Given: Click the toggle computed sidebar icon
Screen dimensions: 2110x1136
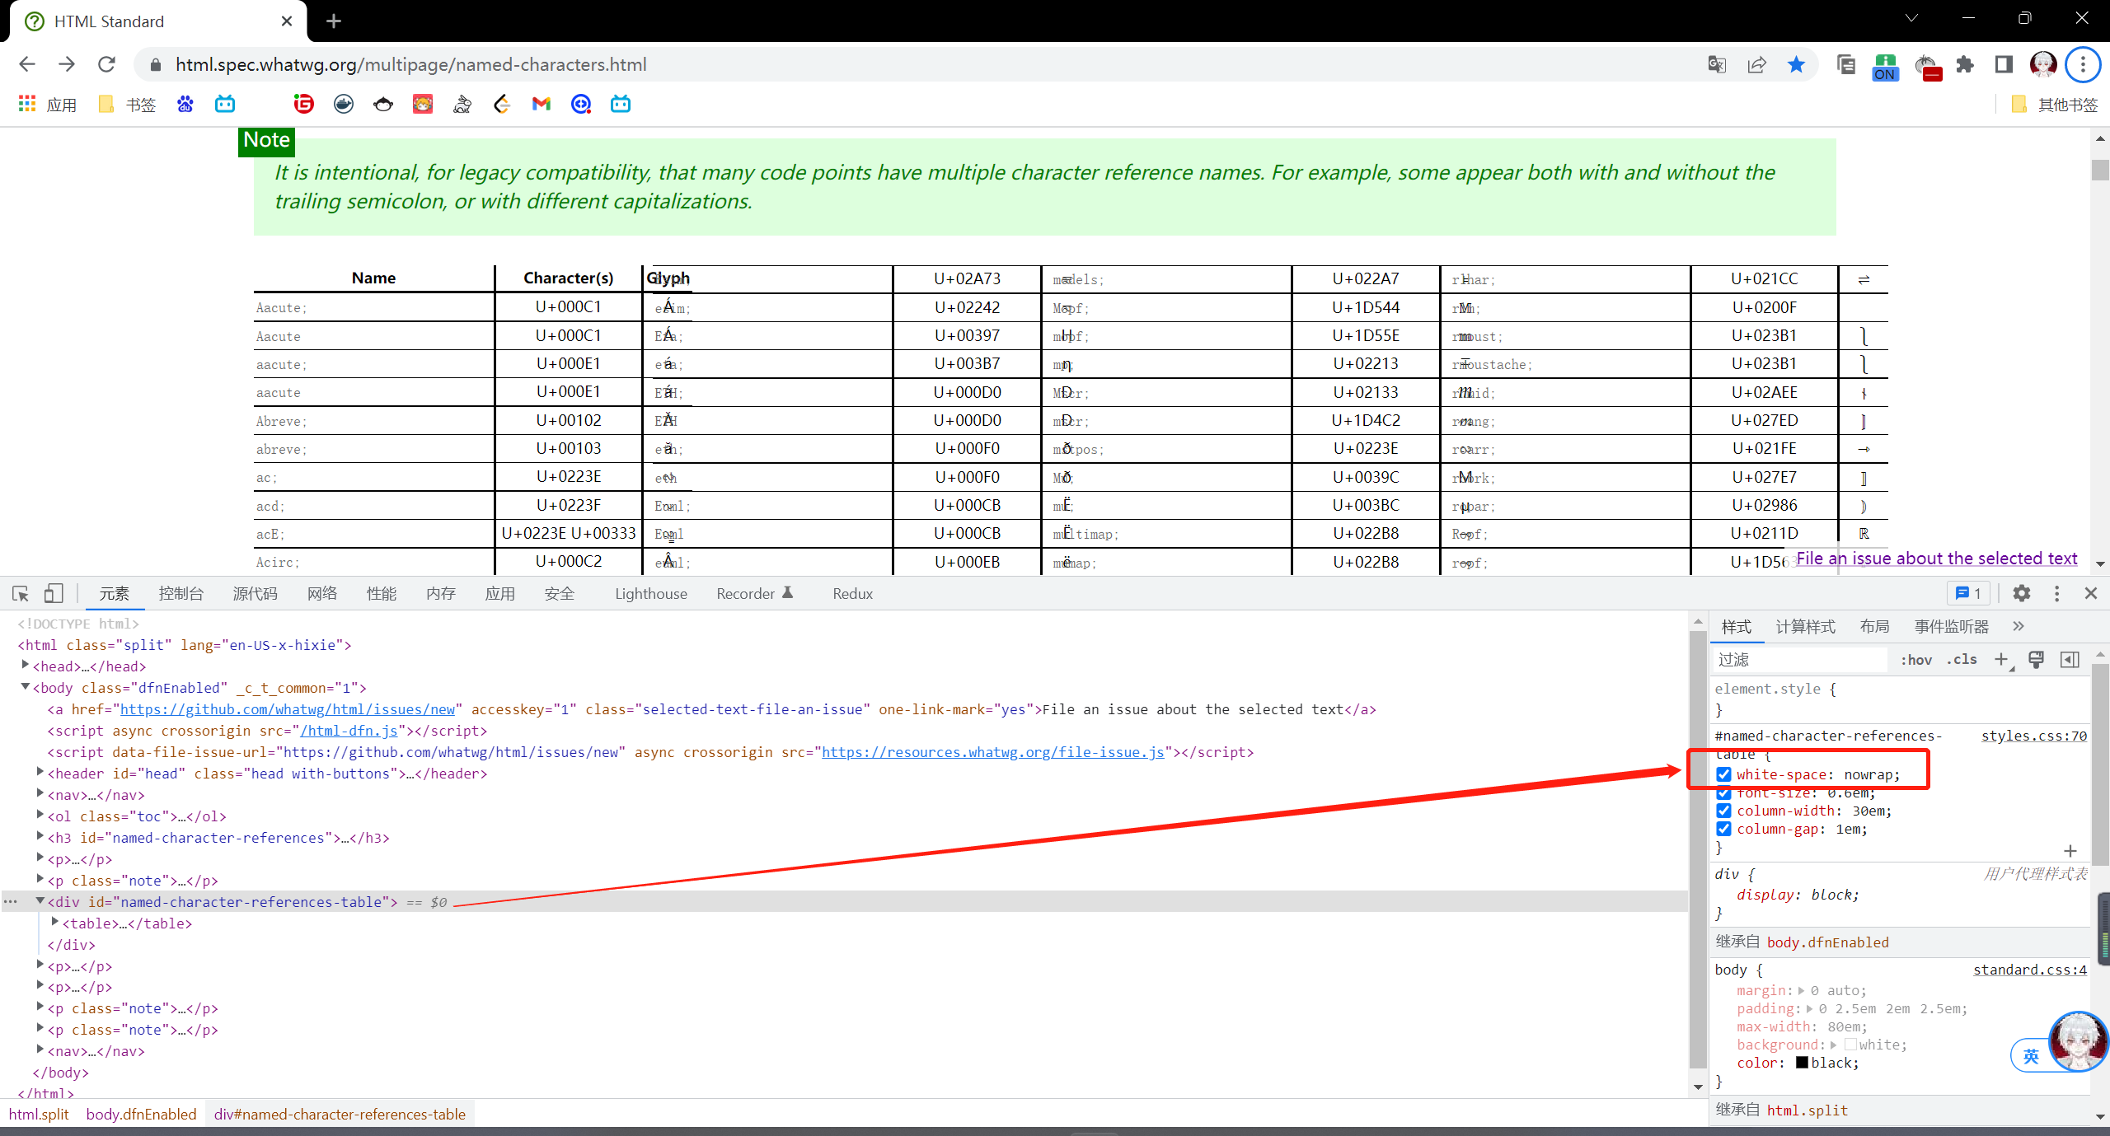Looking at the screenshot, I should (x=2070, y=659).
